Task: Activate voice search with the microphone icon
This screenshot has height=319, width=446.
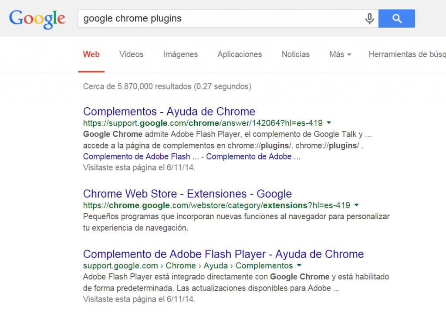Action: (369, 18)
